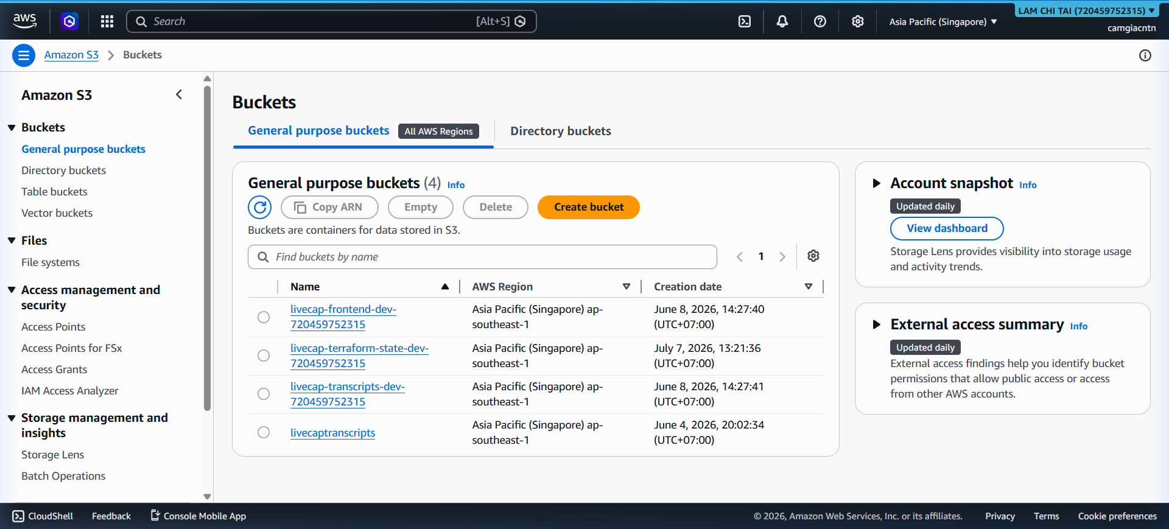The image size is (1169, 529).
Task: Open Batch Operations in sidebar
Action: [63, 476]
